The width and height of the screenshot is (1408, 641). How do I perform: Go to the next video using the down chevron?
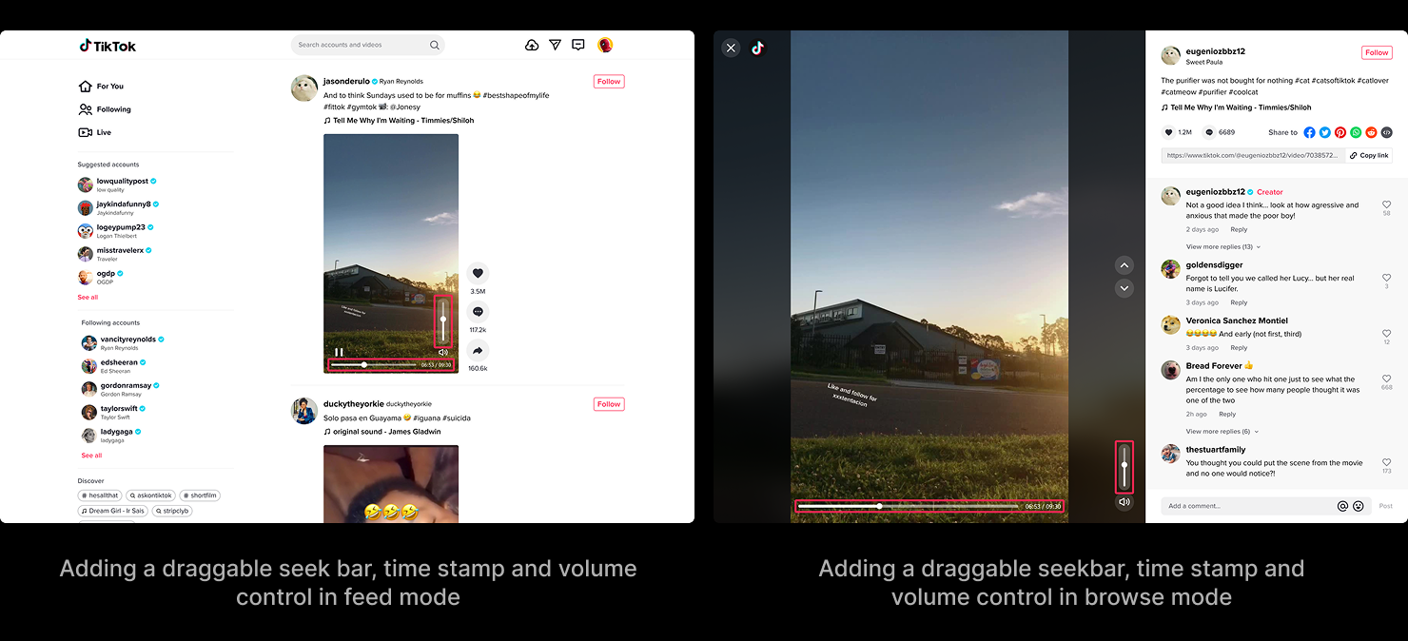1124,288
